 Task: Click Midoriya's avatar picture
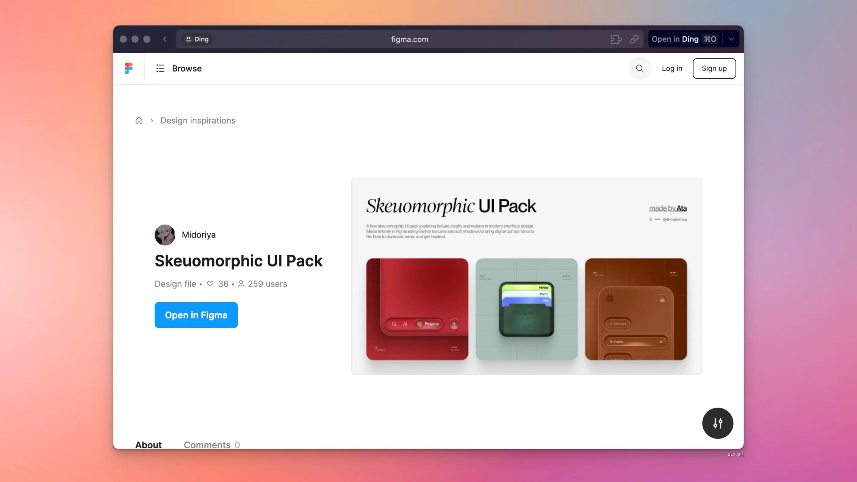tap(165, 235)
